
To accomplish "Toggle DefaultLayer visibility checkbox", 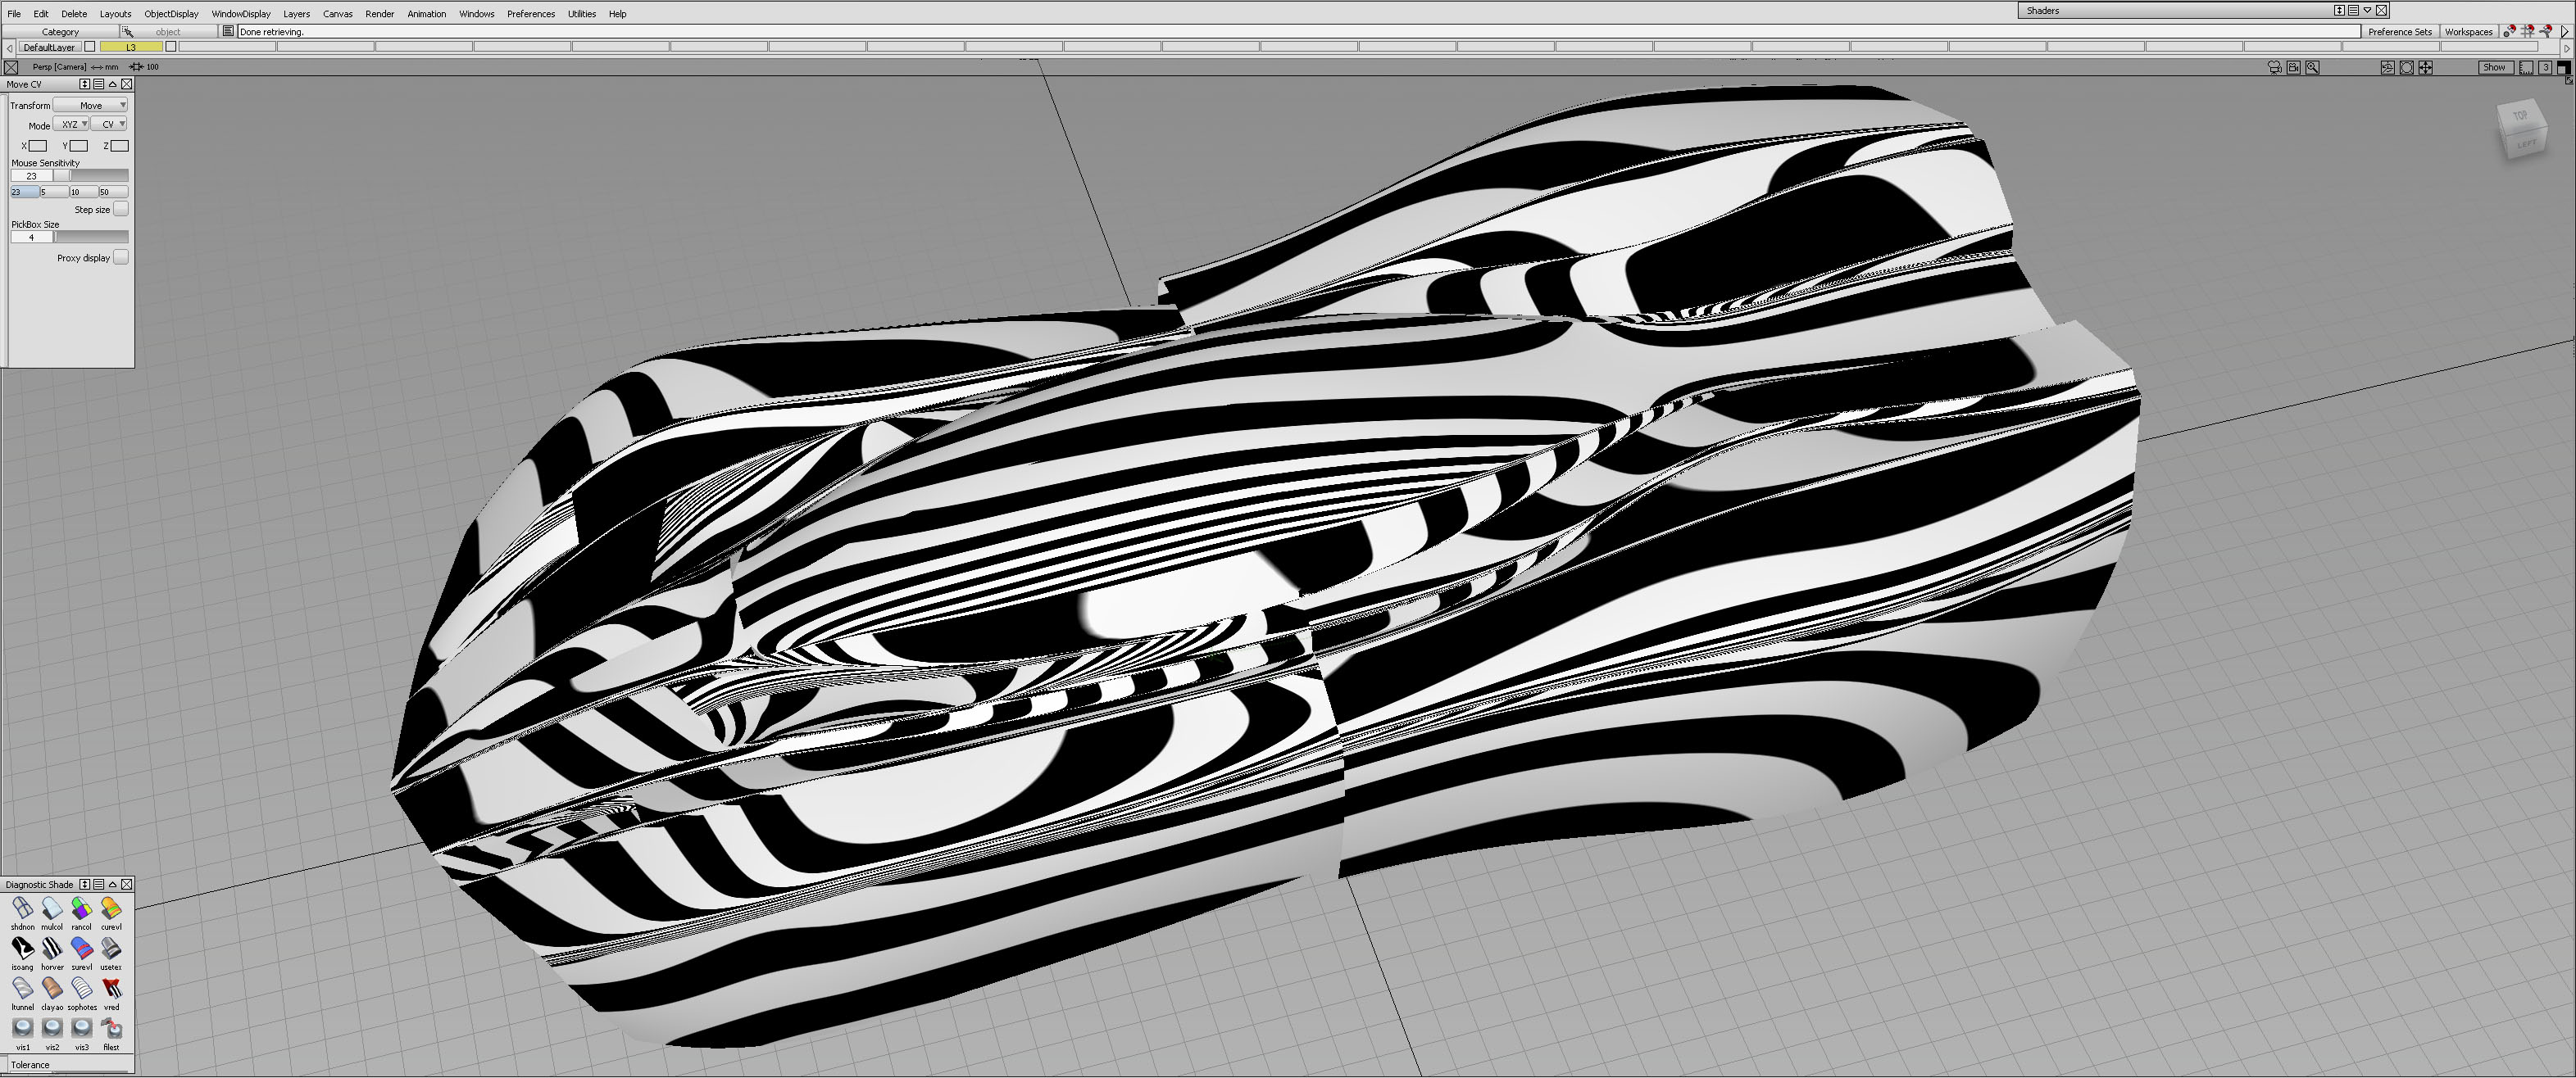I will (90, 47).
